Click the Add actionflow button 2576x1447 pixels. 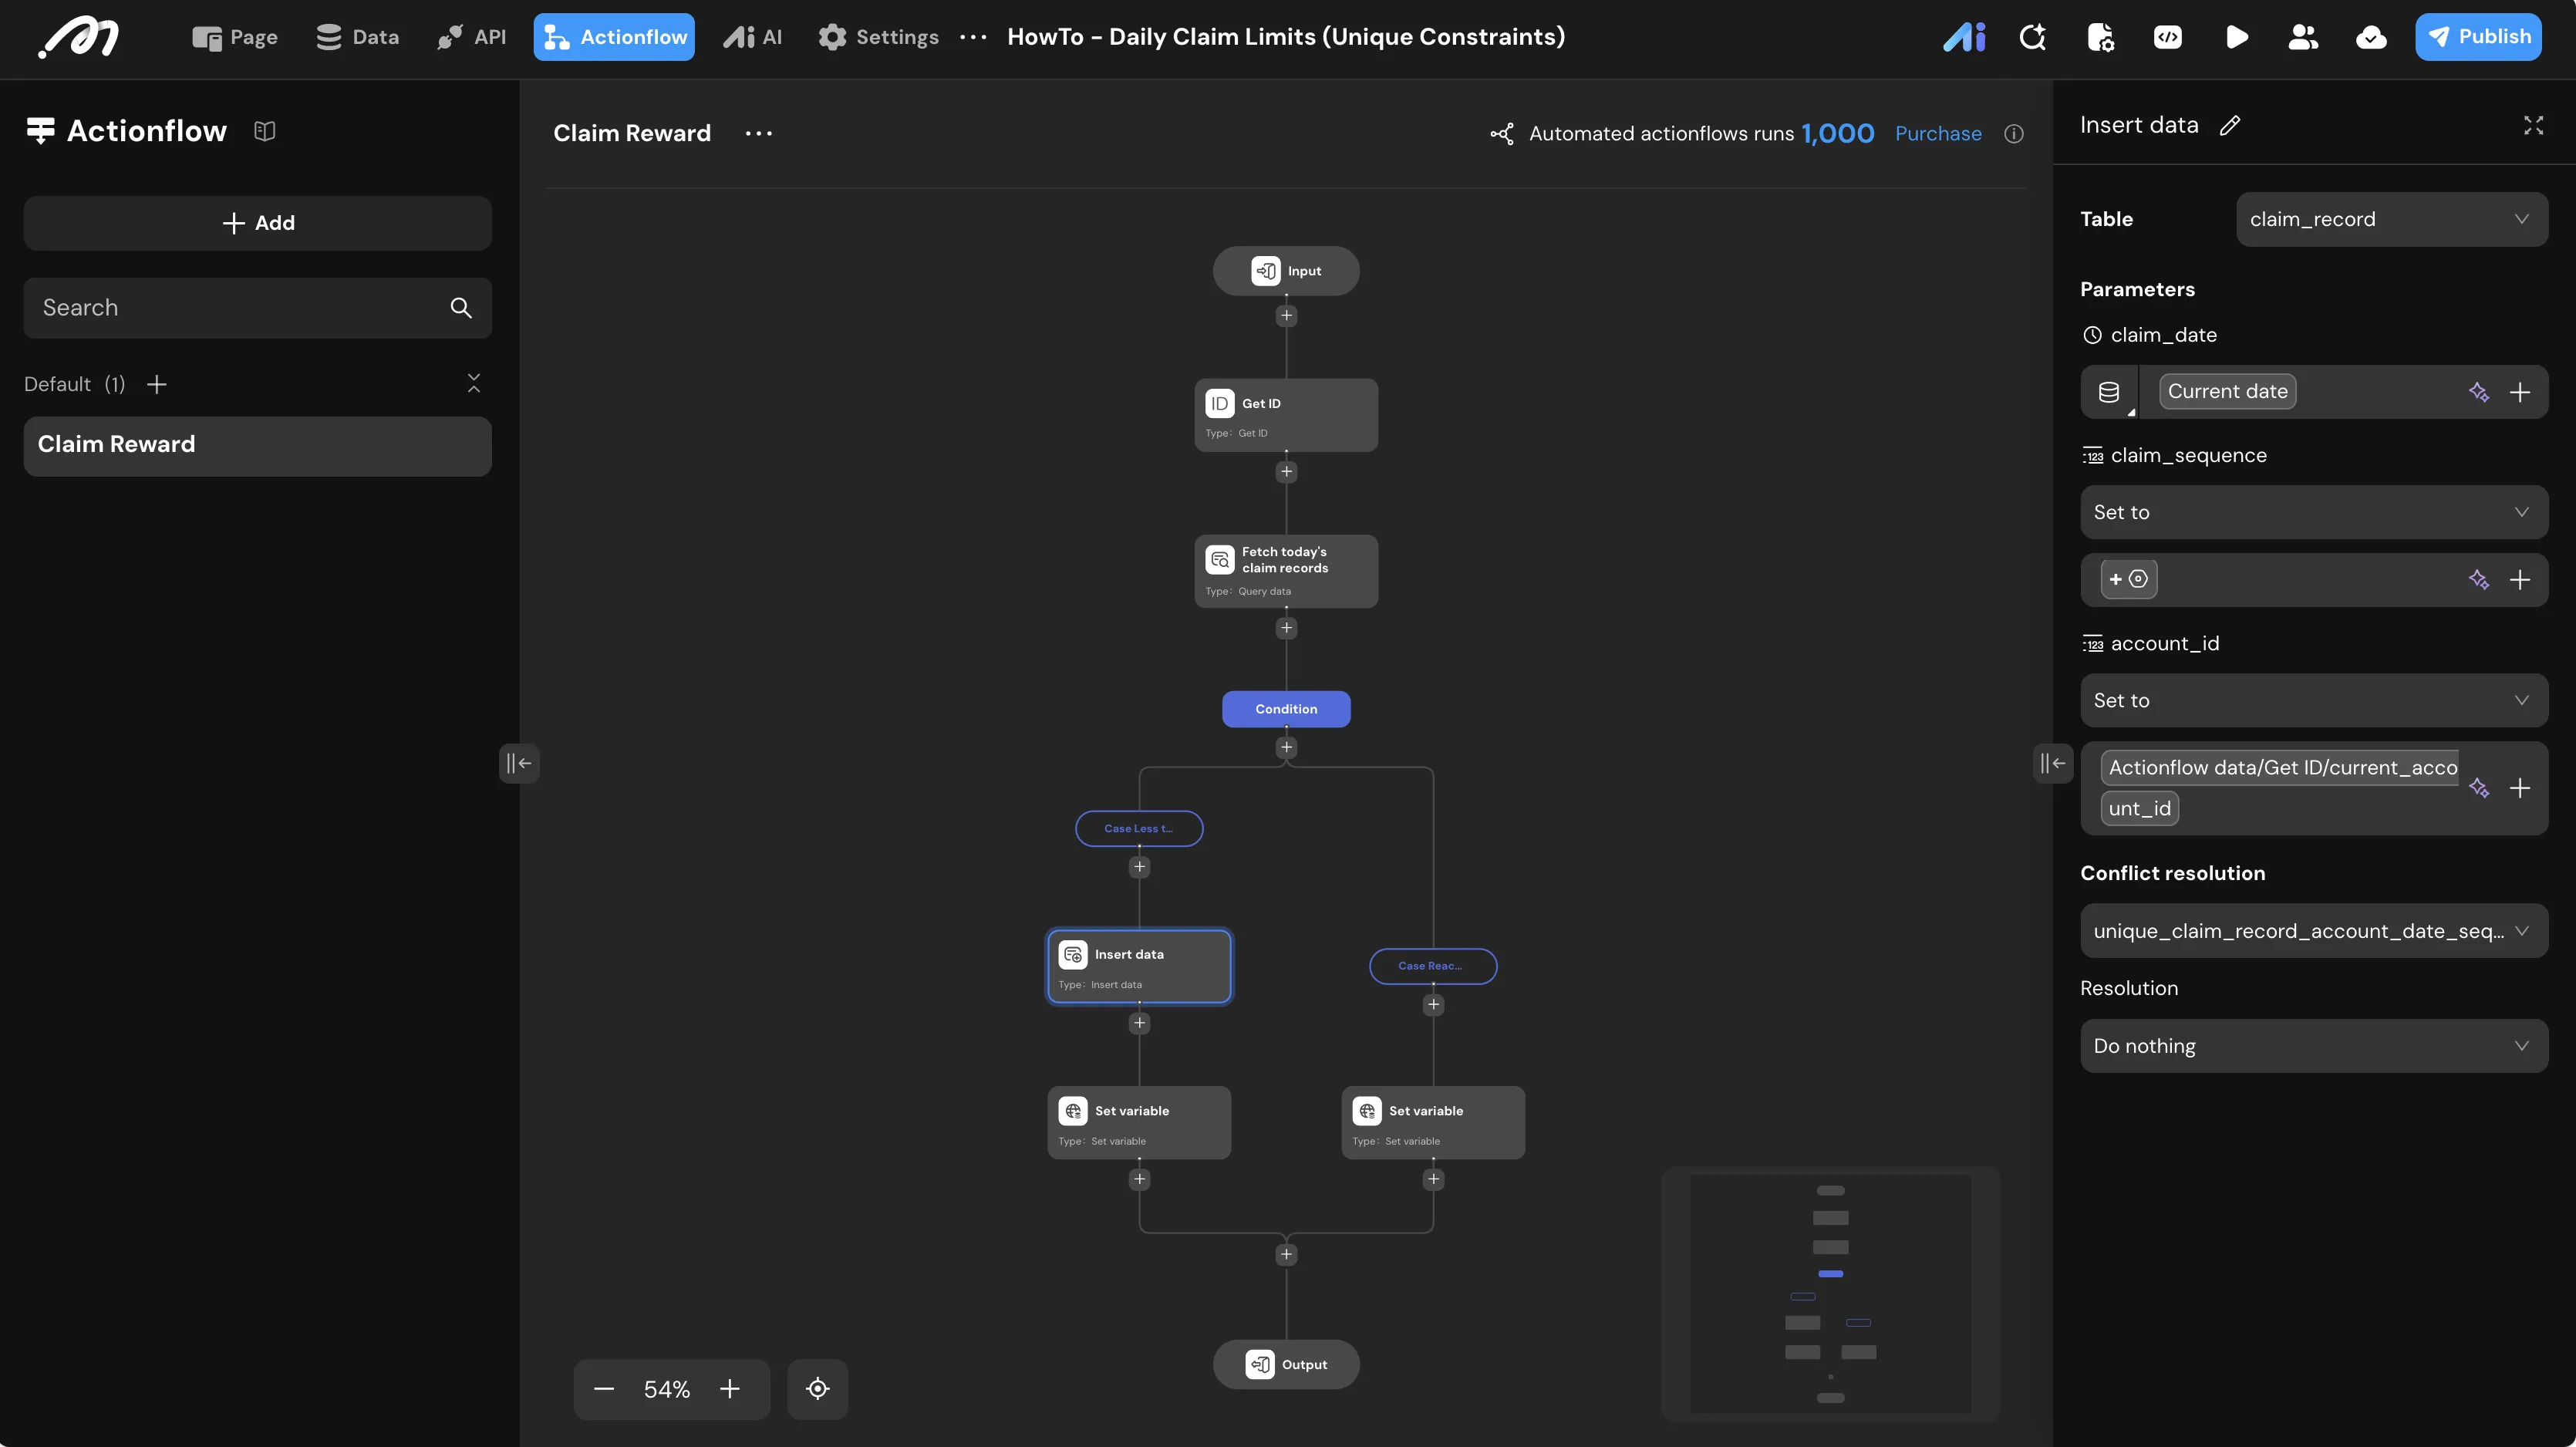pyautogui.click(x=258, y=223)
